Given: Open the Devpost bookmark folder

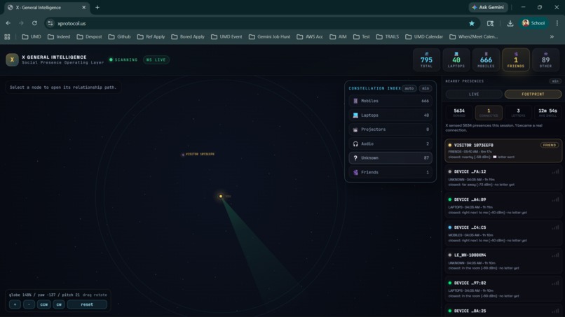Looking at the screenshot, I should tap(89, 36).
